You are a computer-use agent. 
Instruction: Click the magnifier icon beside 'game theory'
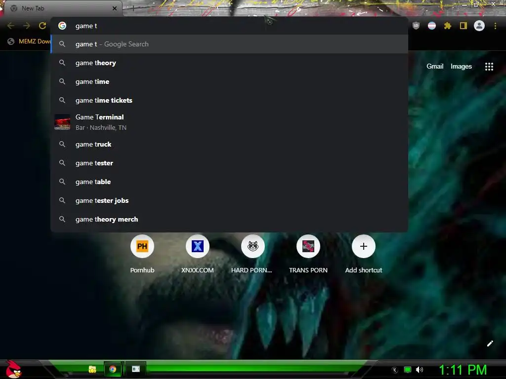coord(62,63)
